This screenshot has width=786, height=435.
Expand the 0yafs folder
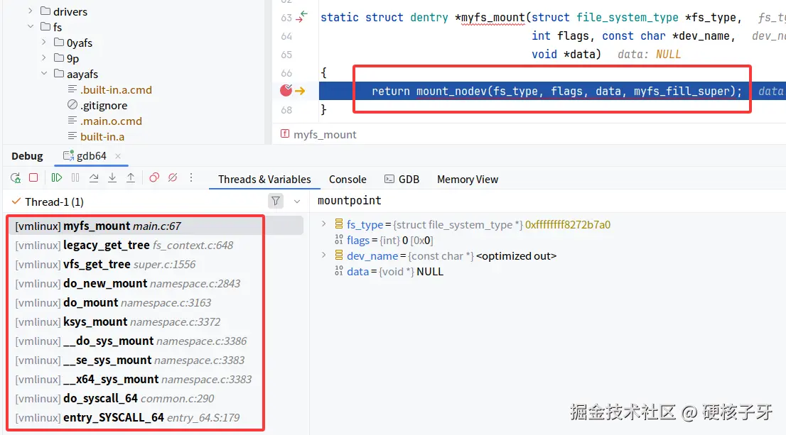tap(43, 42)
